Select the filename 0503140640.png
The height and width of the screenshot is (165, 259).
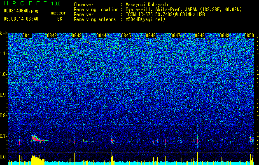click(21, 11)
